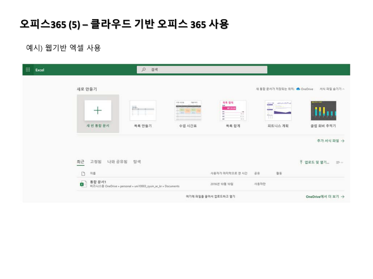Click the plus icon for new workbook
This screenshot has width=373, height=279.
pyautogui.click(x=98, y=110)
